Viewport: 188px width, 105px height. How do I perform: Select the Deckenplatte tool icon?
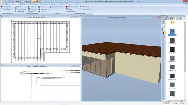coord(16,11)
